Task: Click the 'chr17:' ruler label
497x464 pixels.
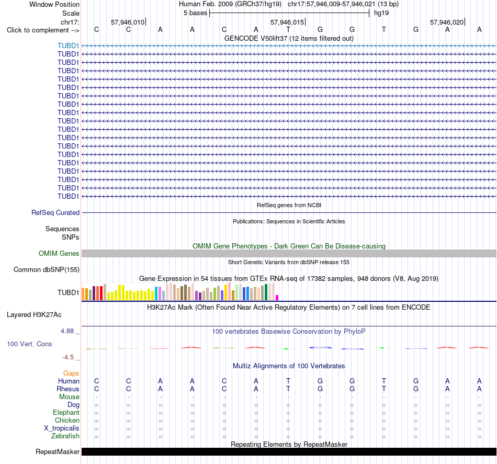Action: pos(70,22)
